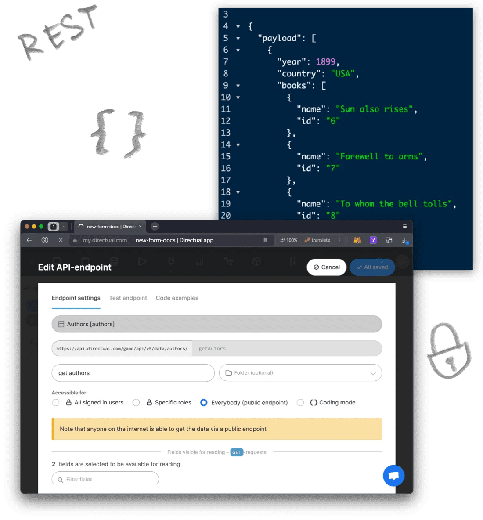Open the MetaMask fox extension icon
Image resolution: width=483 pixels, height=520 pixels.
coord(357,240)
